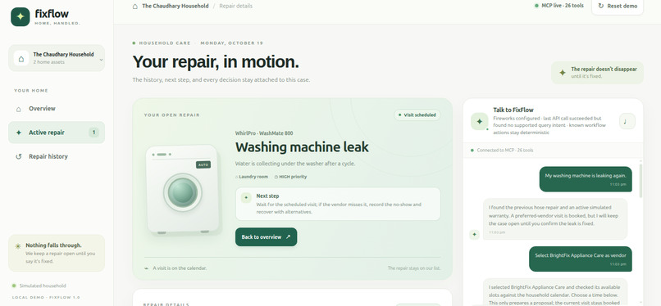Click the Reset demo button

tap(618, 7)
